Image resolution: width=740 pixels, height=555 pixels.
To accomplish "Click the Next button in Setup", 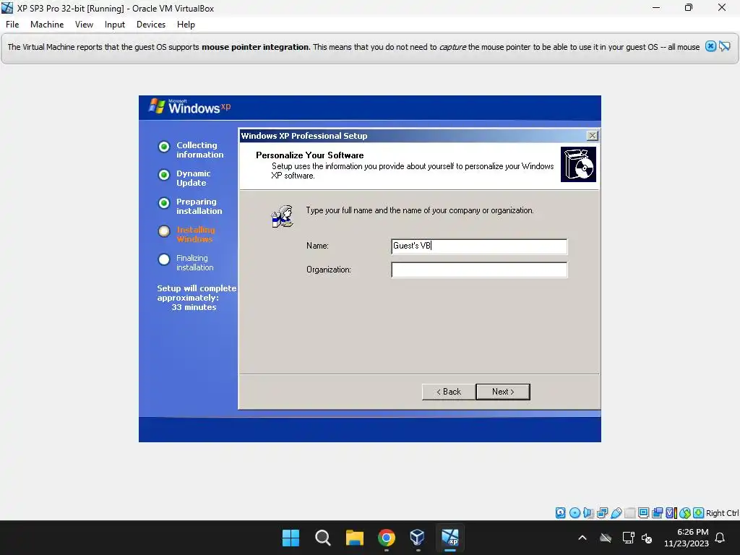I will pyautogui.click(x=503, y=392).
